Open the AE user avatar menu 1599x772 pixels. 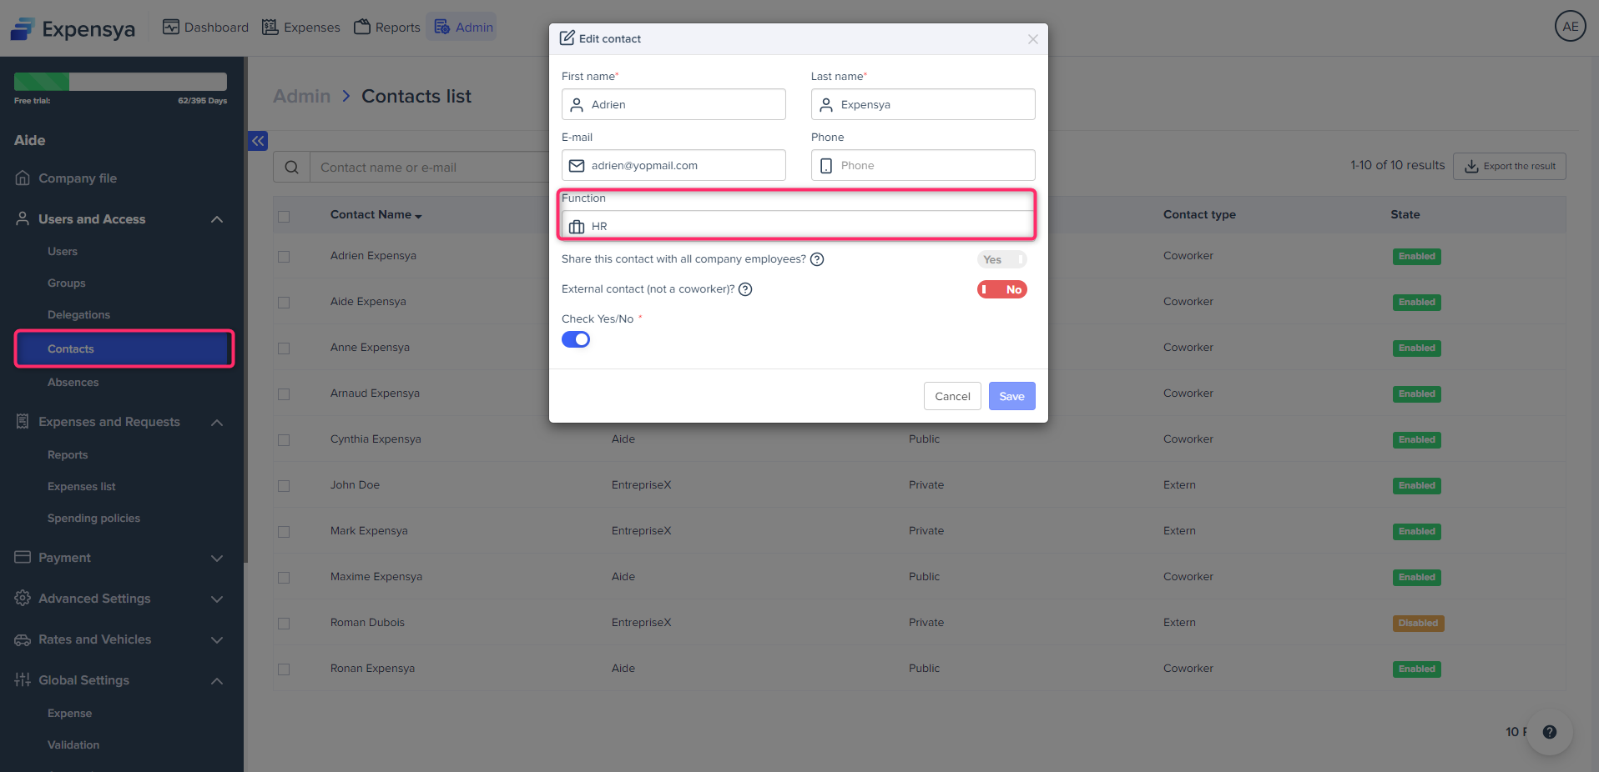pos(1570,27)
